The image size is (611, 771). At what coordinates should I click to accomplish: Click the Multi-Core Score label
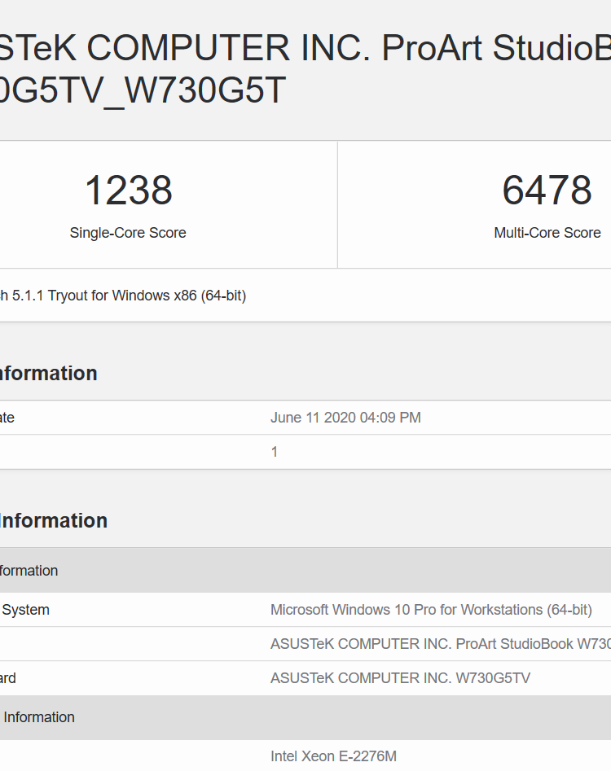[547, 233]
